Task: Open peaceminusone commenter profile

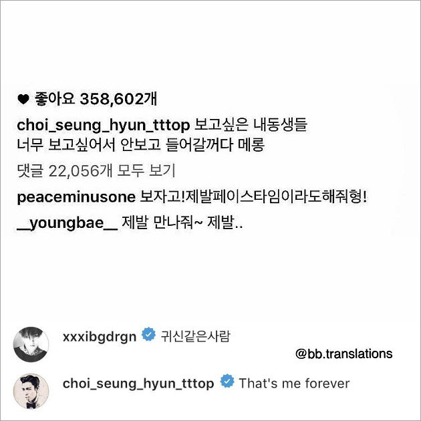Action: tap(76, 197)
